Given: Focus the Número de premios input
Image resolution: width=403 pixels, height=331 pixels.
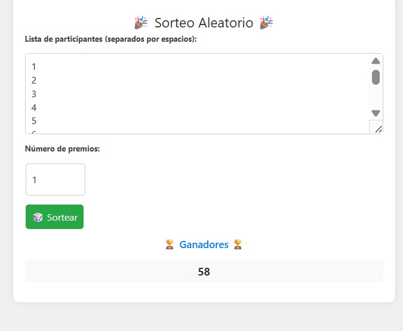Looking at the screenshot, I should pos(56,180).
